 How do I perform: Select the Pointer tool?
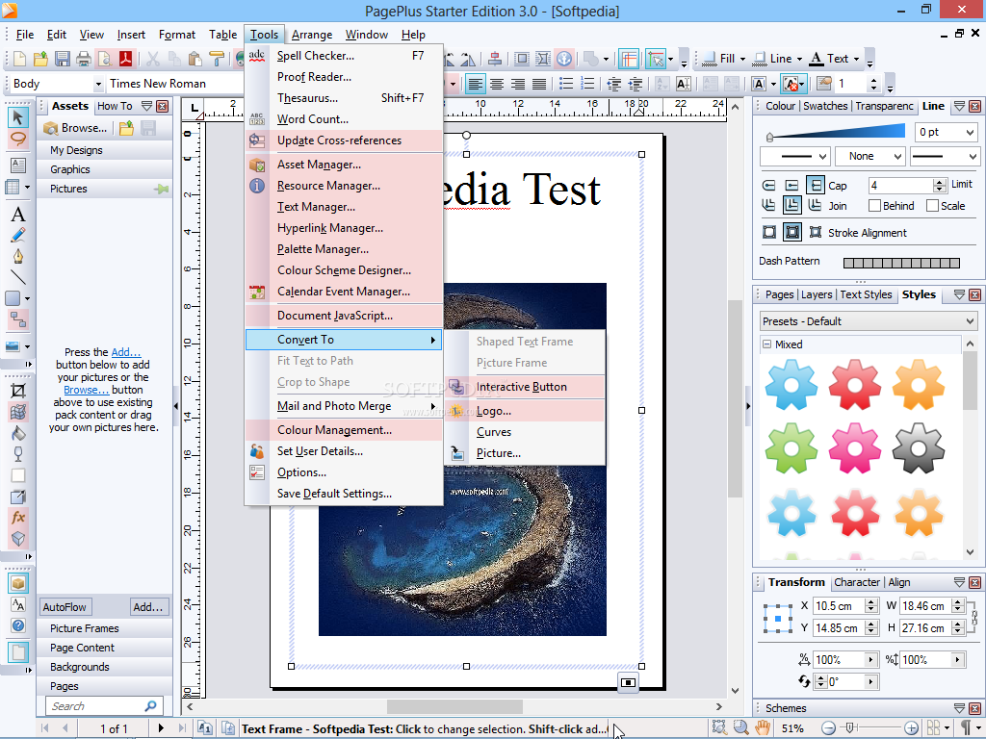point(17,116)
